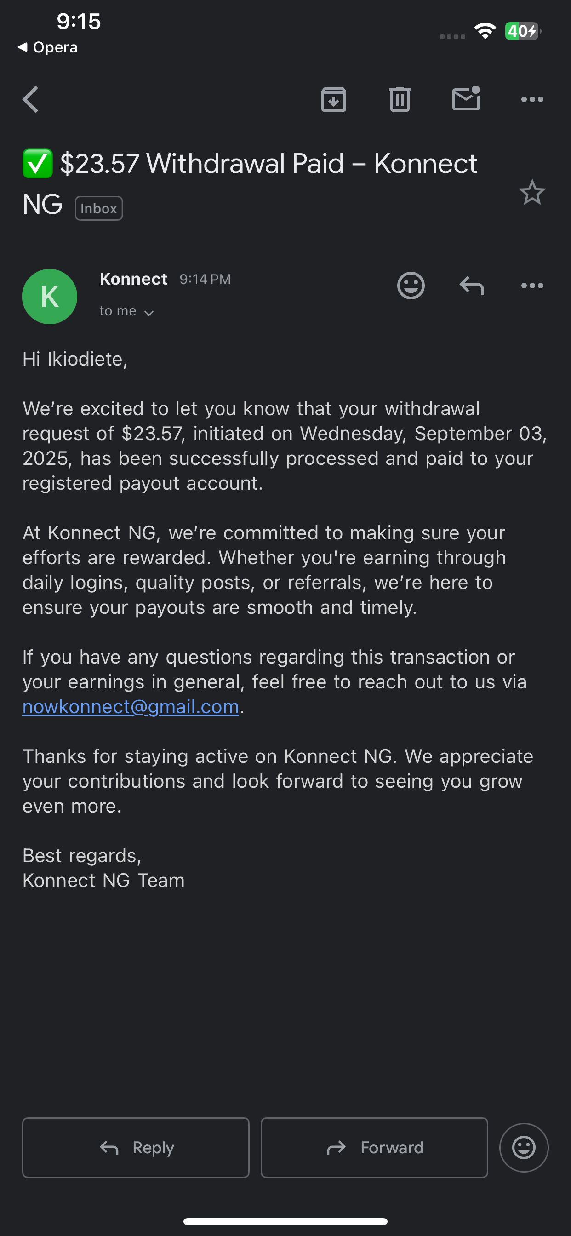Open the top more options menu
571x1236 pixels.
532,99
